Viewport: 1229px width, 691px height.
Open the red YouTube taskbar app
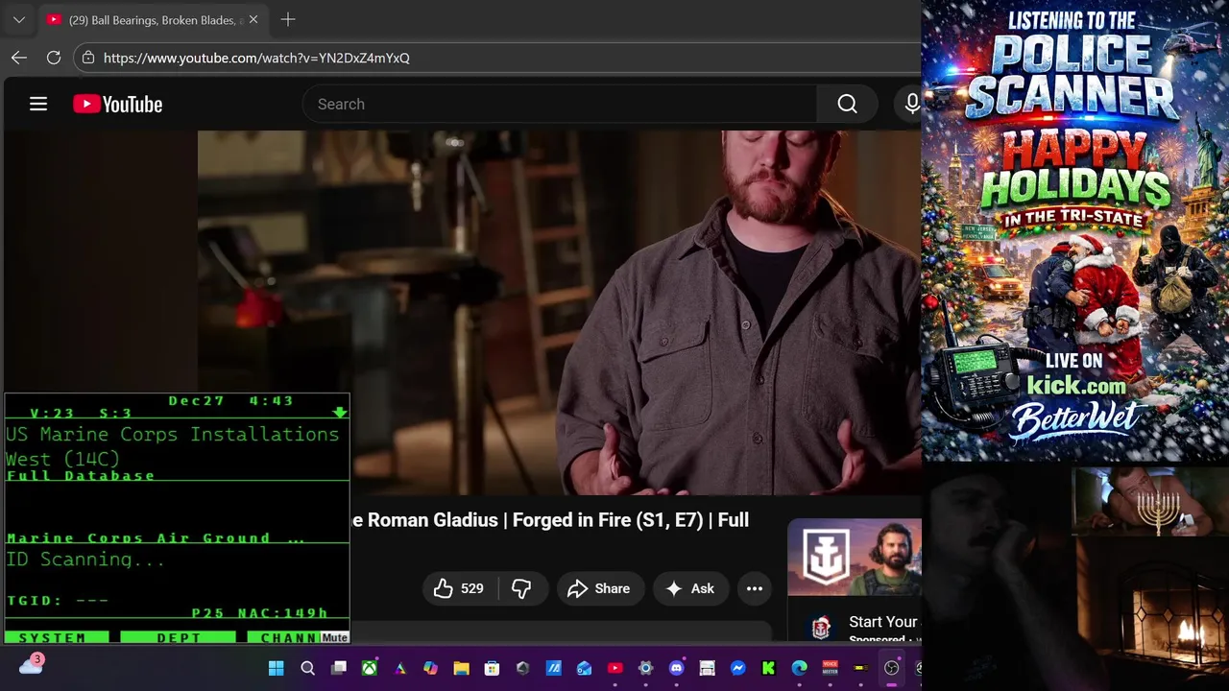[614, 668]
